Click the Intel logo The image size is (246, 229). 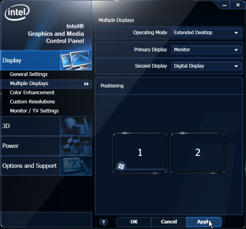[17, 12]
